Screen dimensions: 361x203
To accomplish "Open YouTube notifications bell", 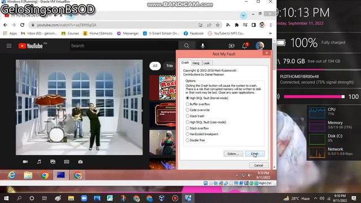I will click(x=245, y=46).
